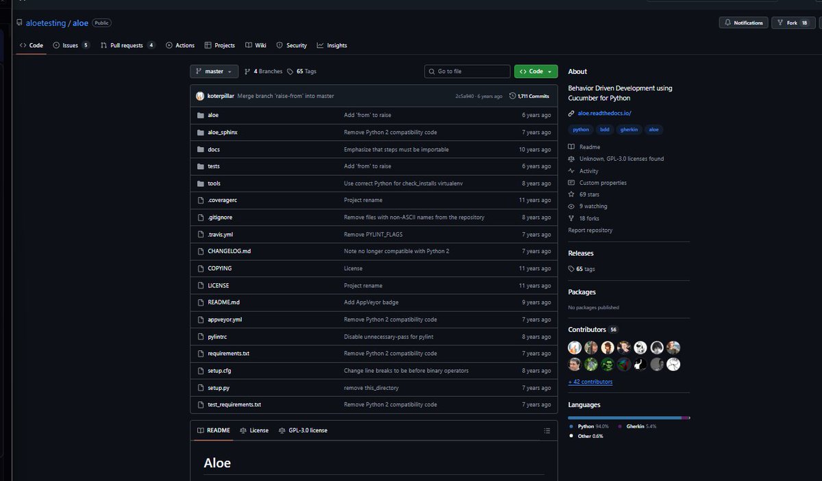Select README tab in file viewer

tap(214, 430)
